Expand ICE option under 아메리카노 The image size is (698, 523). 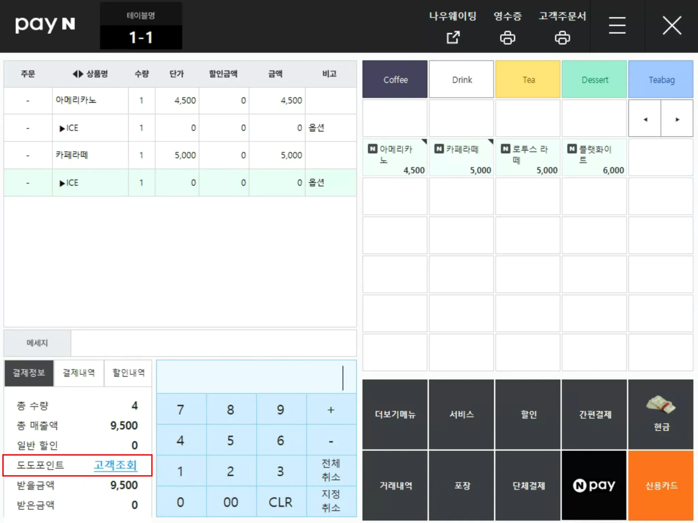pos(62,128)
